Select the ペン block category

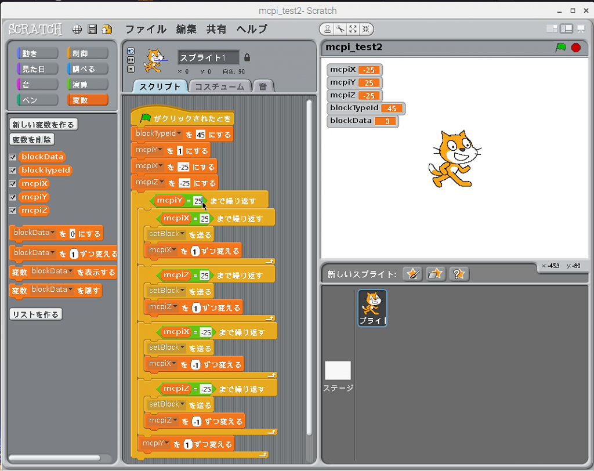38,100
